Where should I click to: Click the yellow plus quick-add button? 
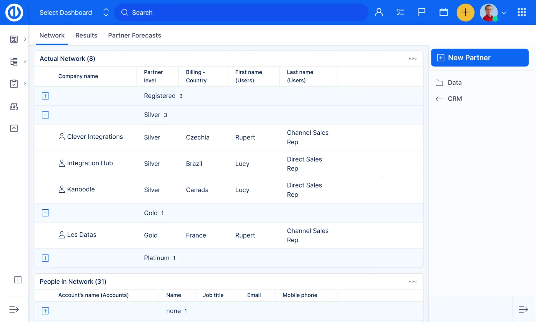465,12
